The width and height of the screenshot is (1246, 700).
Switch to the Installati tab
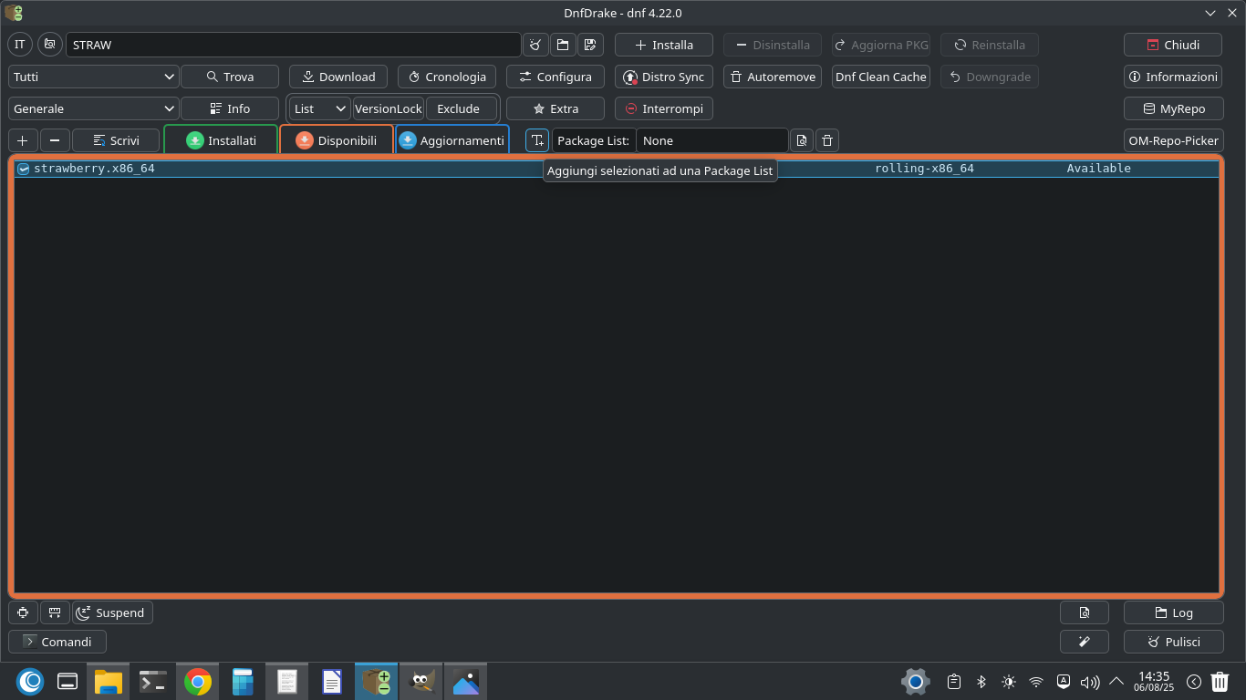221,140
